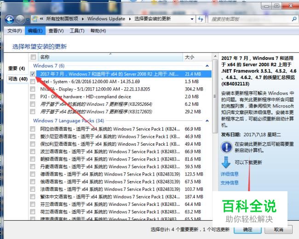Viewport: 299px width, 239px height.
Task: Click the refresh button beside address bar
Action: coord(201,19)
